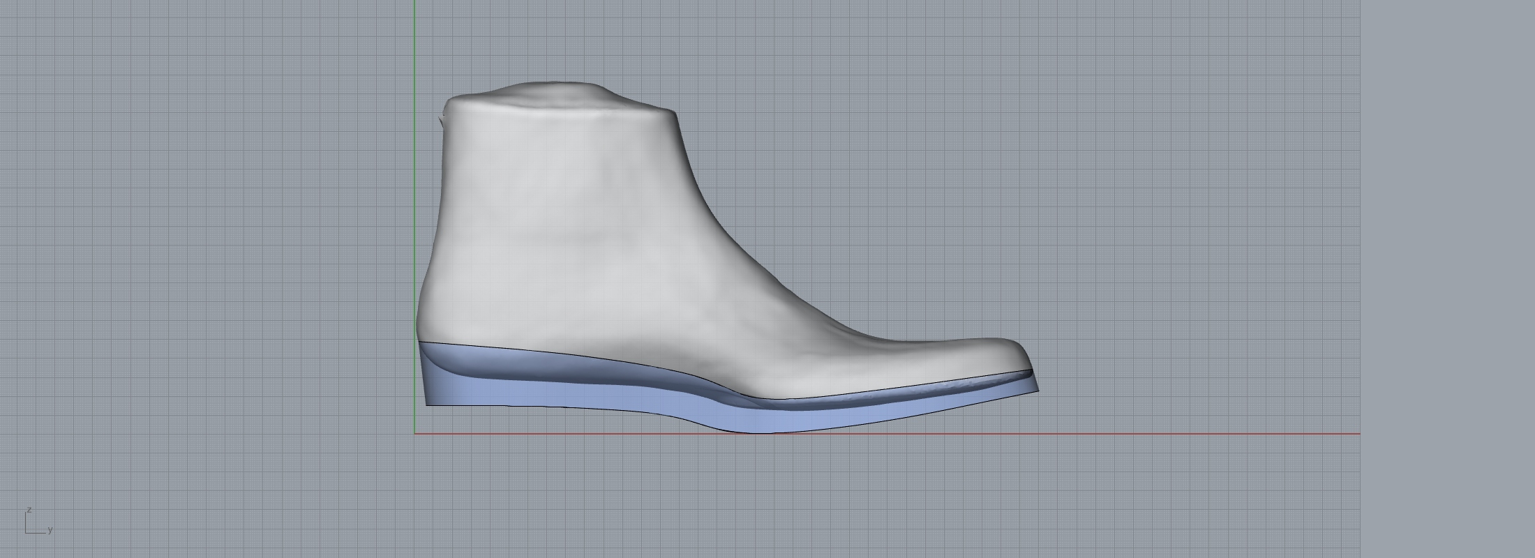The width and height of the screenshot is (1535, 558).
Task: Click the z label on axes icon
Action: point(29,510)
